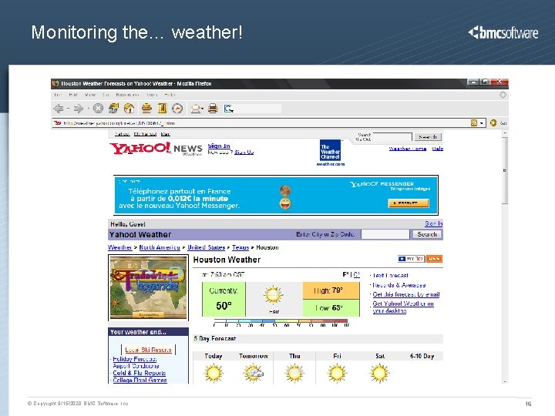Reload the page with the refresh icon
The height and width of the screenshot is (416, 555).
[x=113, y=109]
